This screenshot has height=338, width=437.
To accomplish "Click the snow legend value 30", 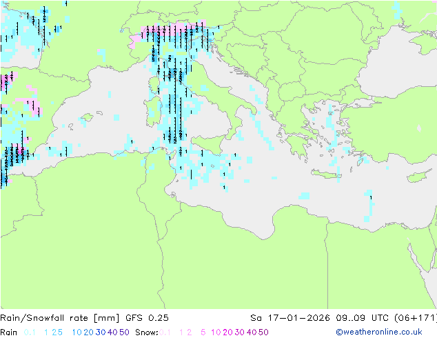I will pos(240,332).
